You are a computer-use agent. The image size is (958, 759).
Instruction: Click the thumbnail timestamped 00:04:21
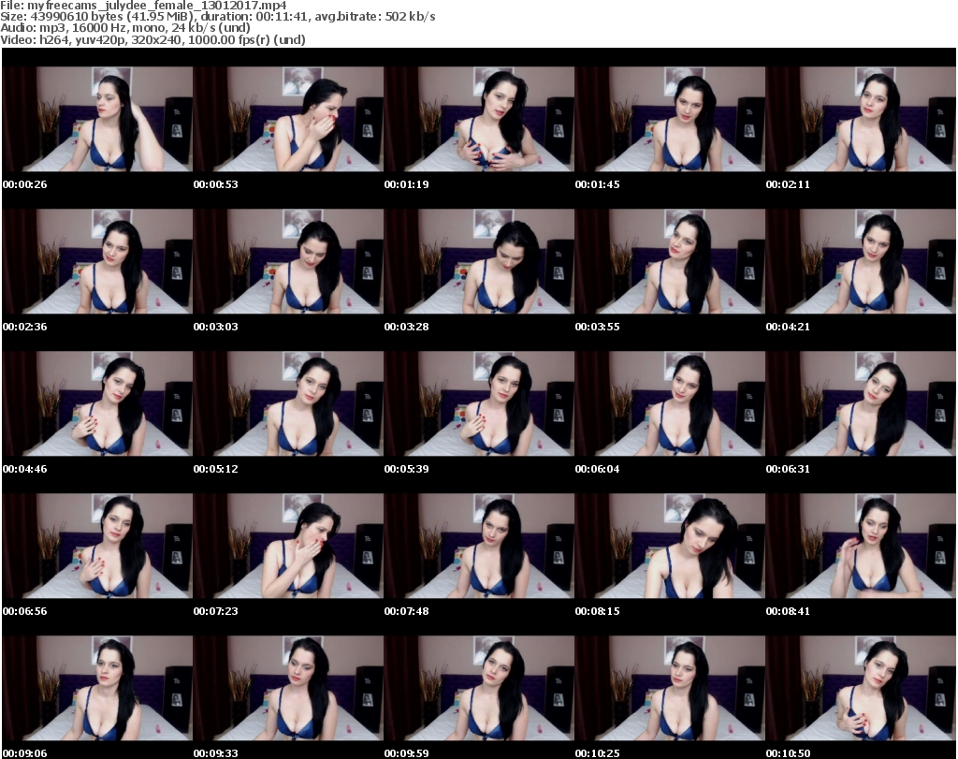[x=861, y=261]
